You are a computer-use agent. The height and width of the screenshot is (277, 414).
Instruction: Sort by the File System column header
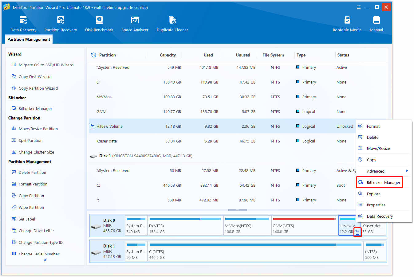[x=273, y=55]
